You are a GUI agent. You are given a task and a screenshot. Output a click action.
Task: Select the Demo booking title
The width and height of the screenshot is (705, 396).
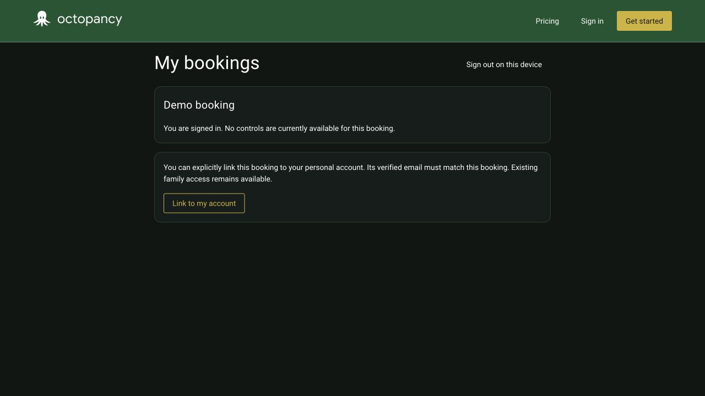coord(199,105)
